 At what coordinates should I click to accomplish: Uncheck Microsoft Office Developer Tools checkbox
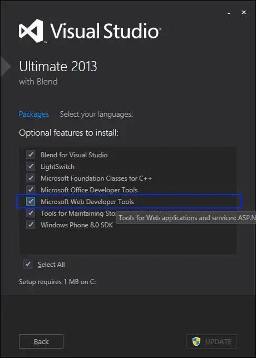(31, 190)
